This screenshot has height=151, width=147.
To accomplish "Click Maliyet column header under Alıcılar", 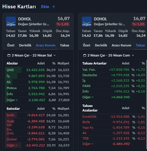I will tap(63, 63).
